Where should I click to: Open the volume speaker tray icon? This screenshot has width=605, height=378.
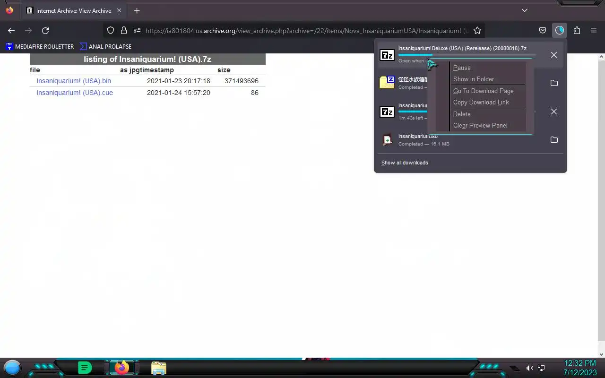529,368
